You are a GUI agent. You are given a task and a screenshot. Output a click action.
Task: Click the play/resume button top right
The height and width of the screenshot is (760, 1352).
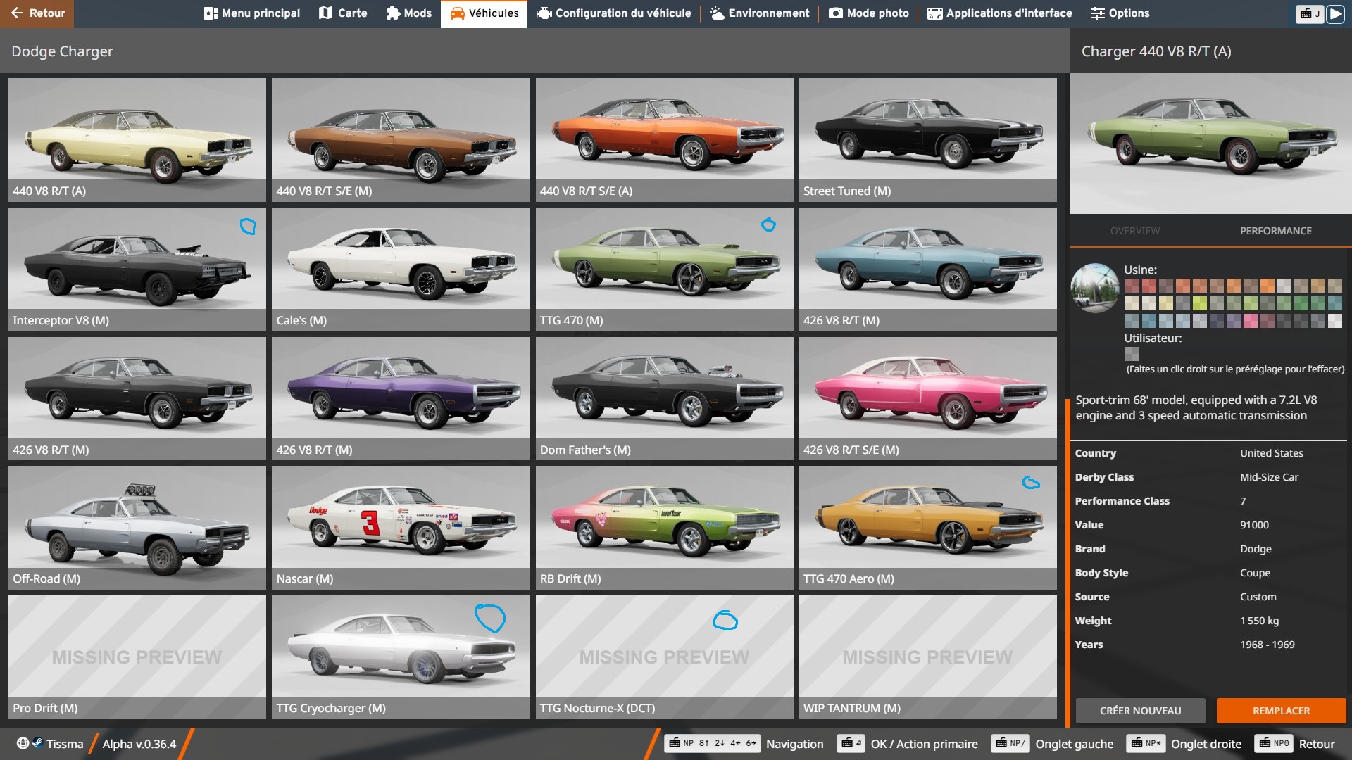click(x=1335, y=13)
